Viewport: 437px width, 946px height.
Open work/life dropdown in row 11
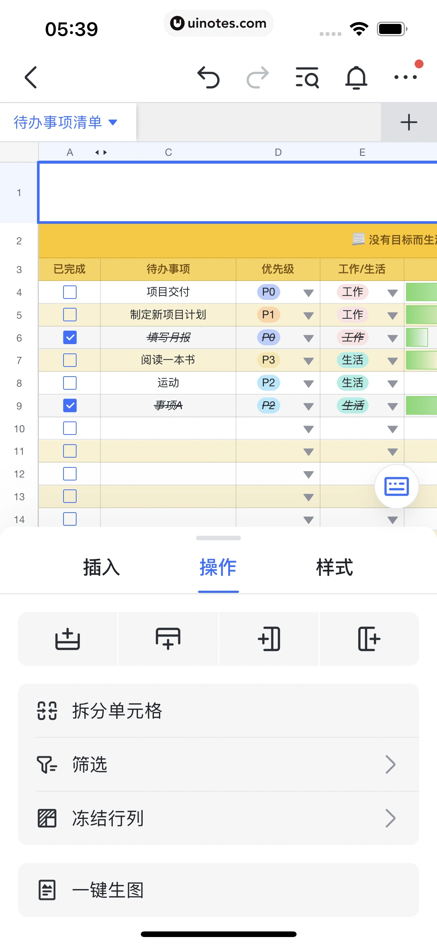pyautogui.click(x=393, y=452)
